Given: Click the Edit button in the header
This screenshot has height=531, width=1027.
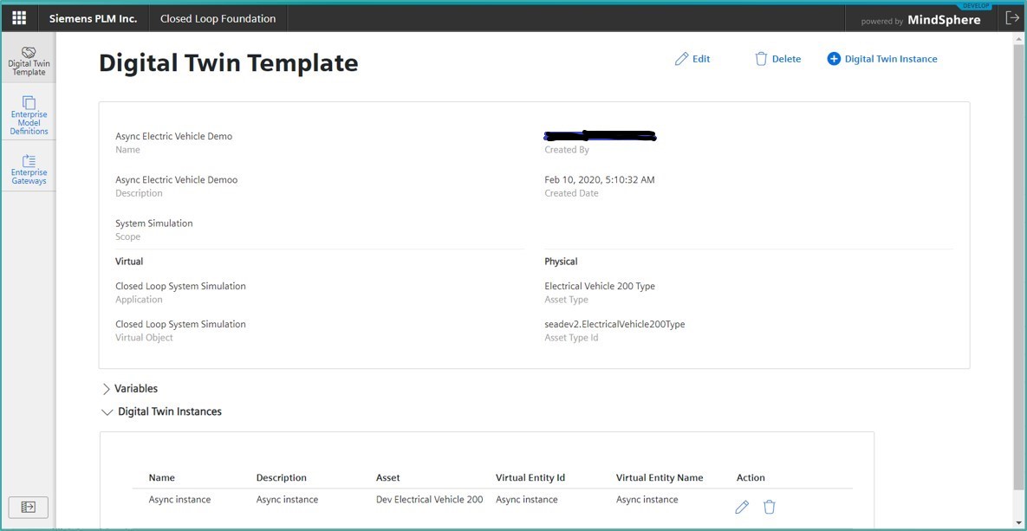Looking at the screenshot, I should [692, 59].
